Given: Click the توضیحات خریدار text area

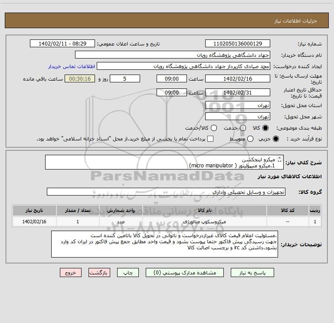Looking at the screenshot, I should [164, 244].
